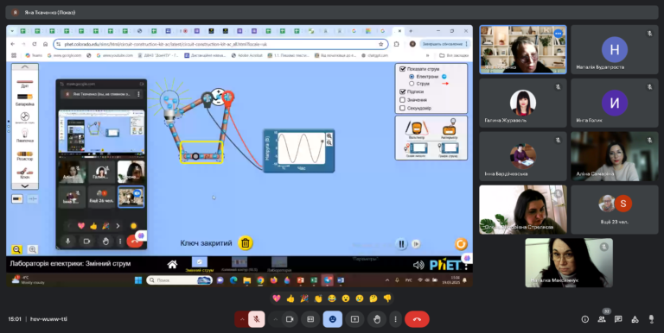
Task: Click the simulation zoom in magnifier
Action: point(32,249)
